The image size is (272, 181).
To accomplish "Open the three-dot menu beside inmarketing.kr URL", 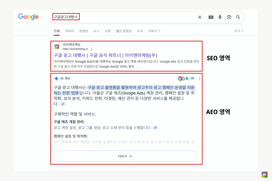I will pos(92,49).
